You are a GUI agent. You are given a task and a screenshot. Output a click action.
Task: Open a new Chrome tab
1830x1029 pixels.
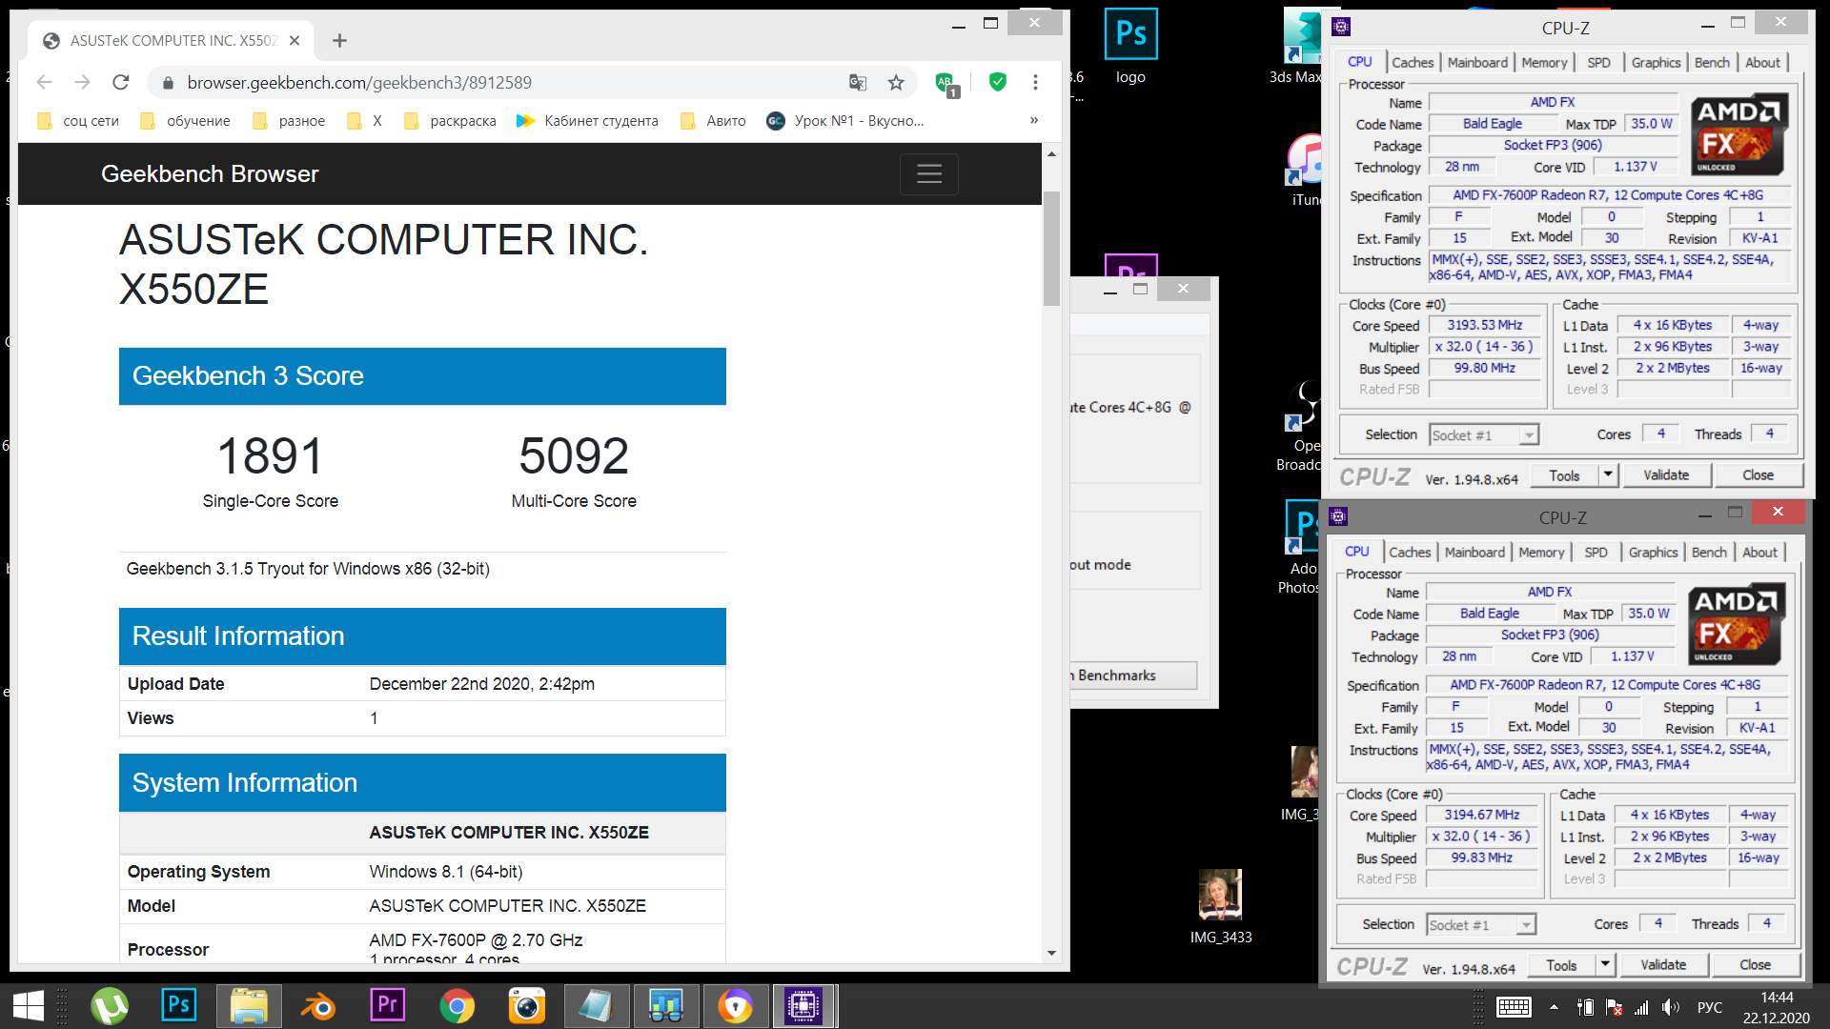point(339,40)
